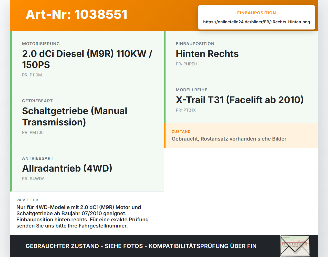328x257 pixels.
Task: Click the ZUSTAND label
Action: [x=181, y=132]
